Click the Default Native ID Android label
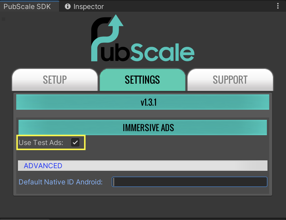Viewport: 286px width, 220px height. click(x=60, y=182)
